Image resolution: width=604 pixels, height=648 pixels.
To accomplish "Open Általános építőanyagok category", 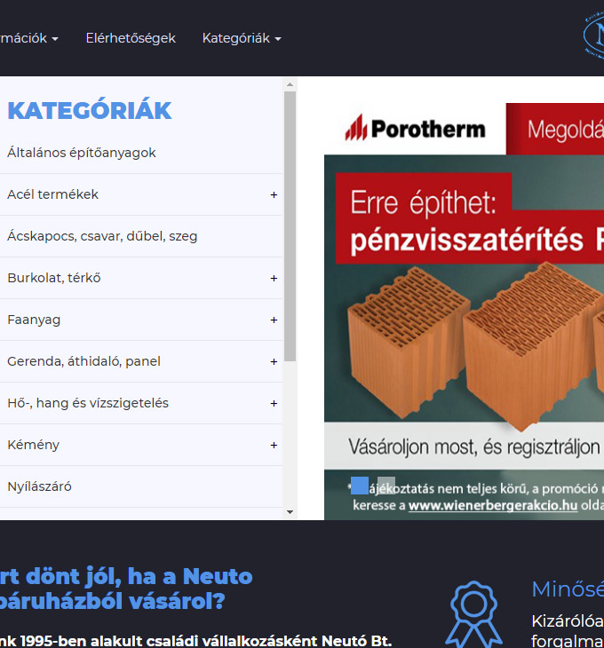I will pos(82,153).
